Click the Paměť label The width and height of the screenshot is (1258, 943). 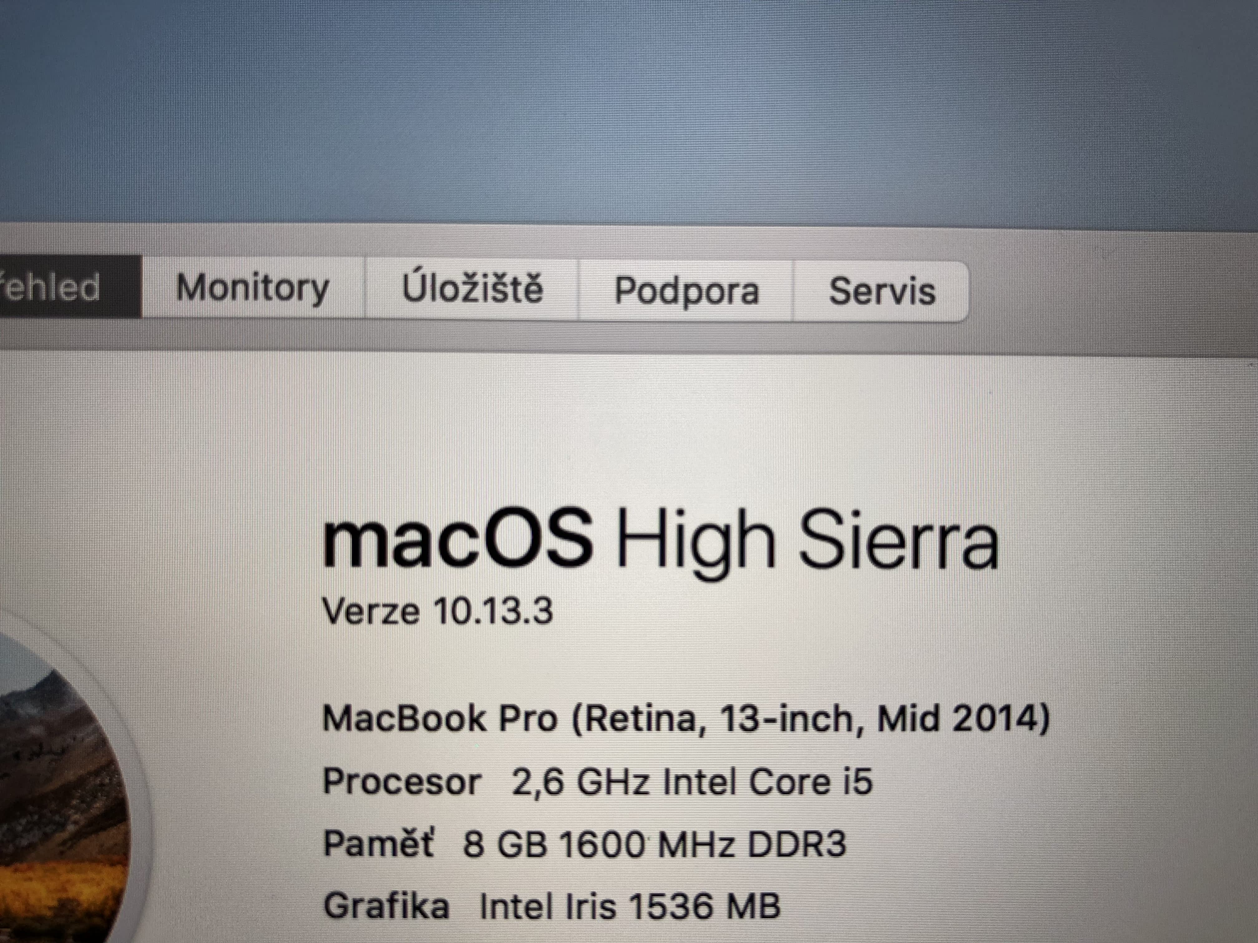coord(378,844)
